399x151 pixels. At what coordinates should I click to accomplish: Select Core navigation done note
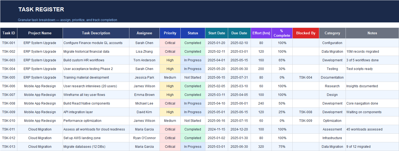[372, 103]
